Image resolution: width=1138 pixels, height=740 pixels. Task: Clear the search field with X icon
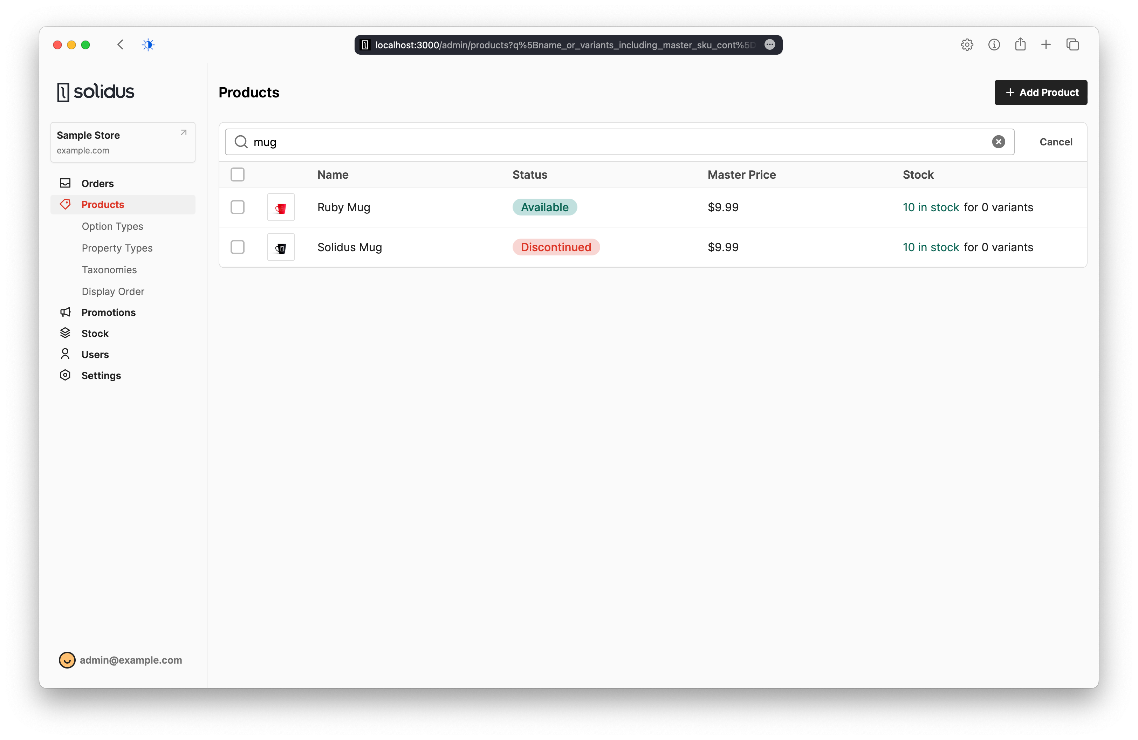coord(998,142)
